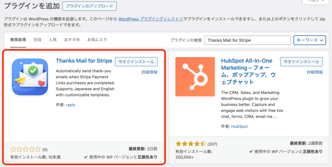332x167 pixels.
Task: Switch to the 人気 tab
Action: (x=53, y=40)
